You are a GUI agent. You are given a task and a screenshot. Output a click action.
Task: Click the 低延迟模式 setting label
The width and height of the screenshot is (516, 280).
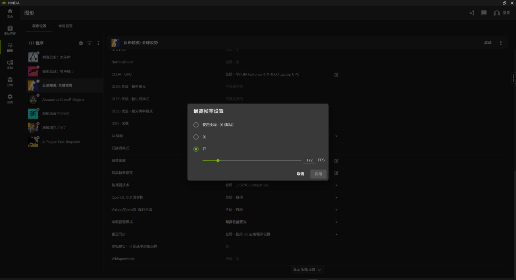(120, 148)
